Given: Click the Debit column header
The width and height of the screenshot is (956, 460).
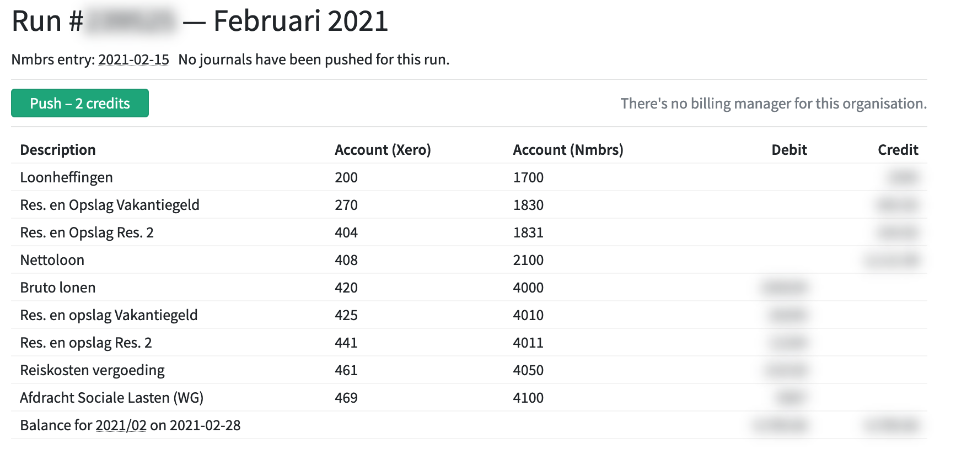Looking at the screenshot, I should click(789, 150).
